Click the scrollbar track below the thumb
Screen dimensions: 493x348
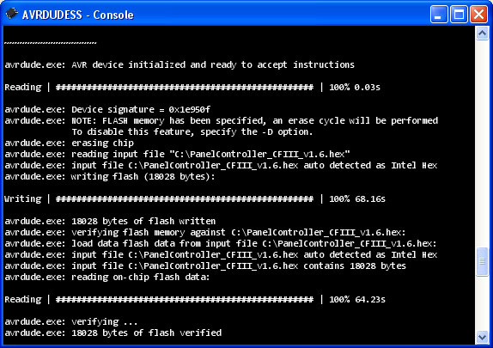(482, 303)
